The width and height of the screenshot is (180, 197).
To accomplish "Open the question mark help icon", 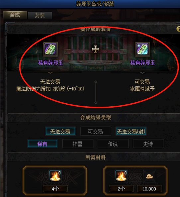I will pyautogui.click(x=178, y=29).
